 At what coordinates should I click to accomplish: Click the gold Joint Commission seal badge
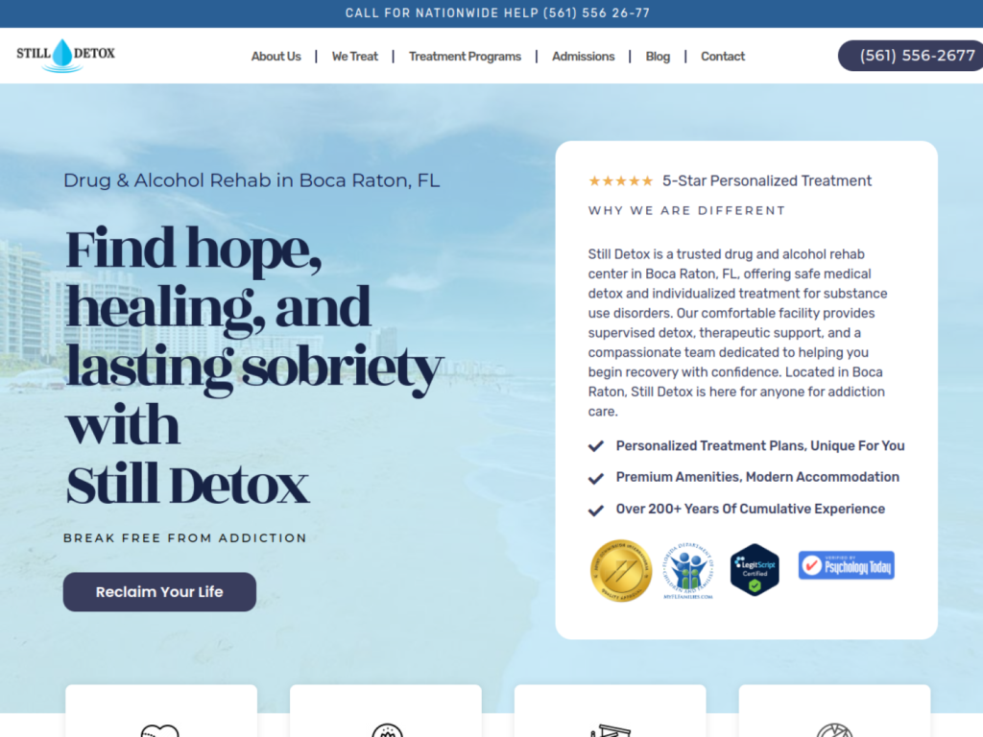pyautogui.click(x=621, y=570)
